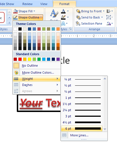Expand the Bring to Front dropdown arrow
The height and width of the screenshot is (147, 117).
point(104,11)
